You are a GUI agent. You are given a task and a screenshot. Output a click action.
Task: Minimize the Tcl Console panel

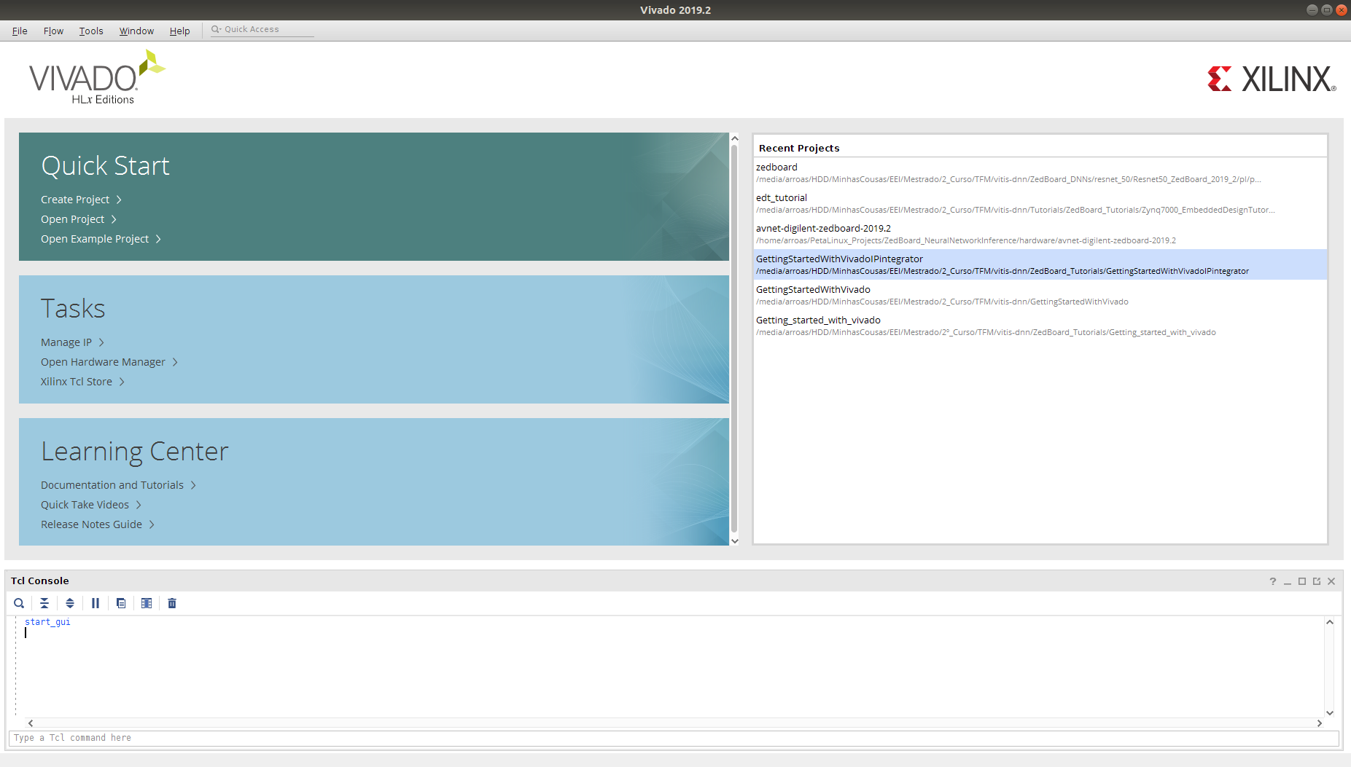(1288, 581)
